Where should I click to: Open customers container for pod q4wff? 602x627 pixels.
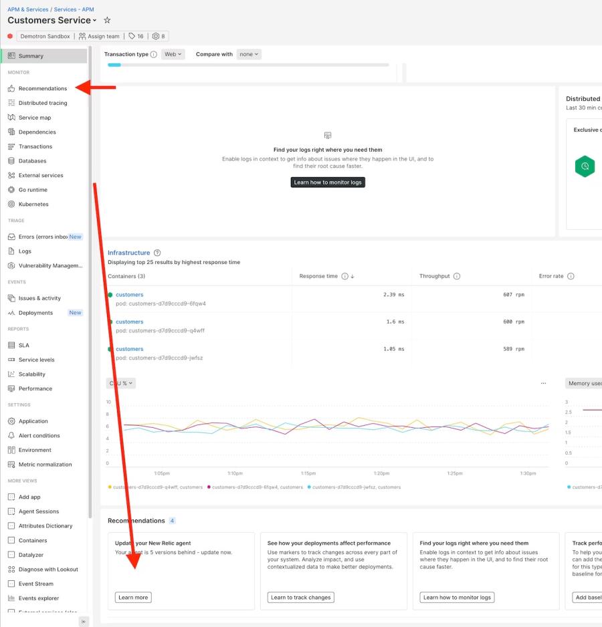pos(130,322)
